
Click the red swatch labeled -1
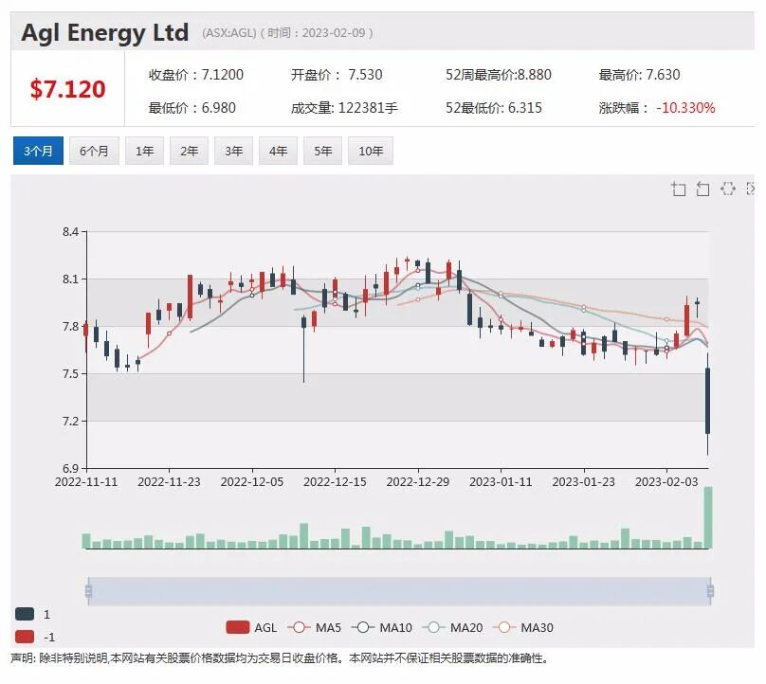(x=25, y=637)
